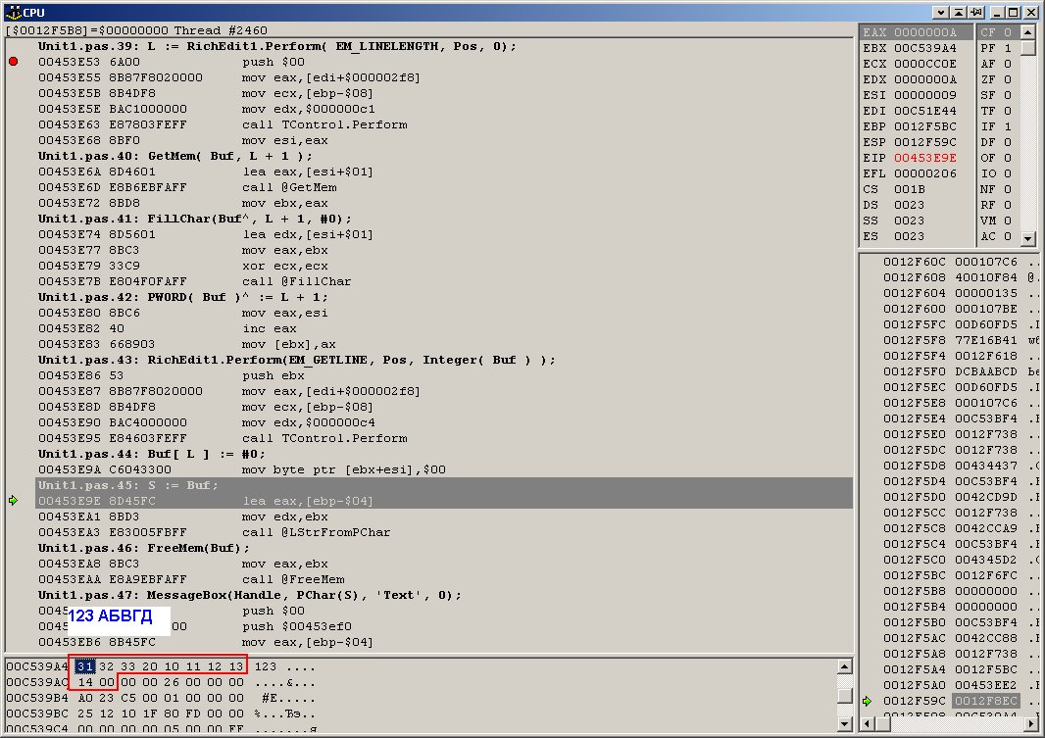Screen dimensions: 1045x738
Task: Click the up-arrow icon in the title bar
Action: coord(959,12)
